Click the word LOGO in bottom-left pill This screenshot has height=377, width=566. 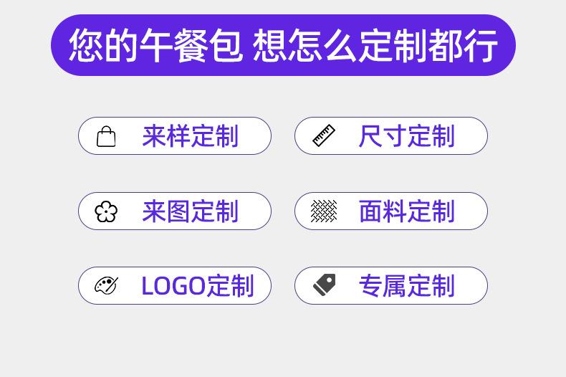click(x=173, y=286)
